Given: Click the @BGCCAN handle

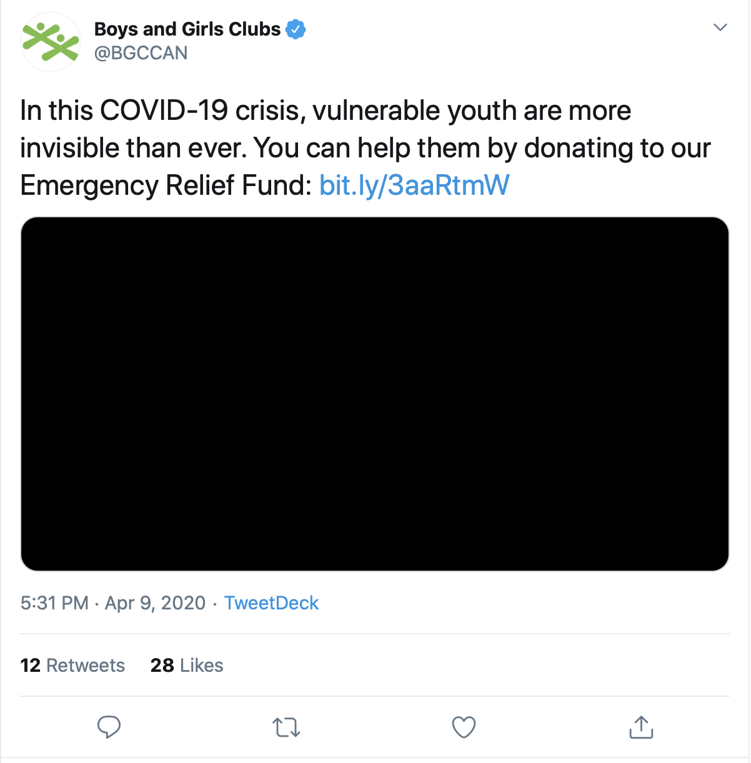Looking at the screenshot, I should point(141,53).
